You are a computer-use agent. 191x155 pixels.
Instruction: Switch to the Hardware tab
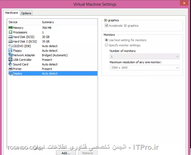pos(11,13)
